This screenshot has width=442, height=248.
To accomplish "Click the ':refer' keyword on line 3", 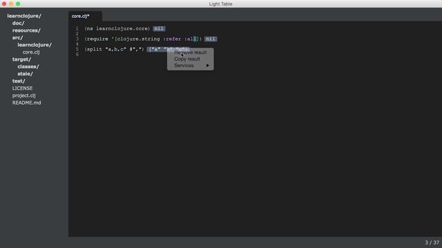I will [x=172, y=39].
